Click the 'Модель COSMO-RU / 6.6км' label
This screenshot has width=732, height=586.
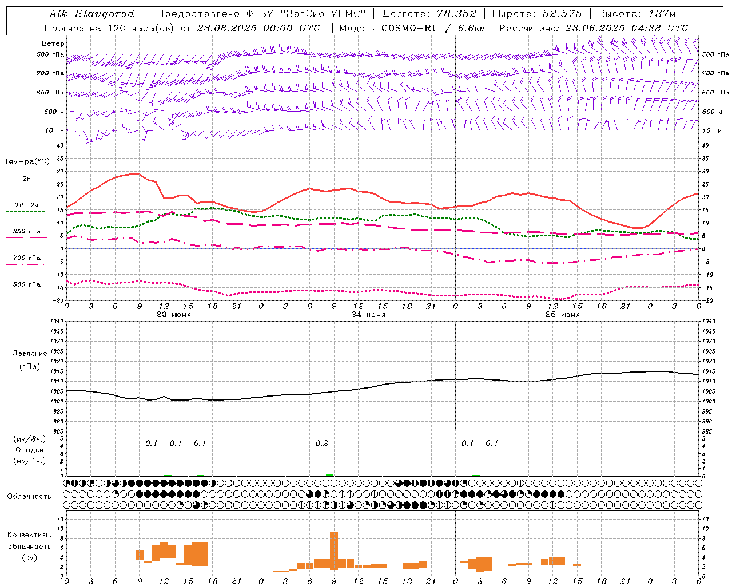coord(412,28)
